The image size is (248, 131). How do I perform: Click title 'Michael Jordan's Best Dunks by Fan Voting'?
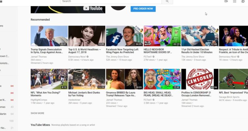click(x=84, y=94)
